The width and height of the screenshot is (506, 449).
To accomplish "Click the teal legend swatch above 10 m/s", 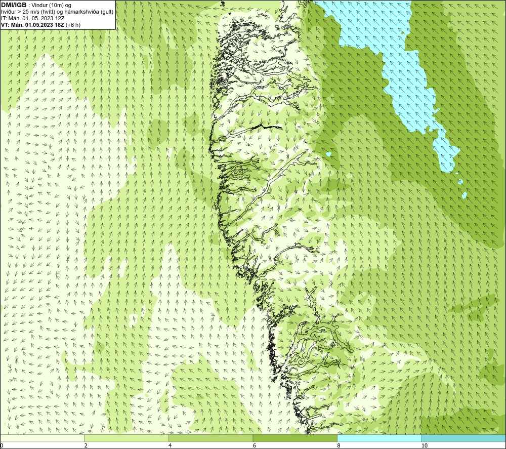I will [x=463, y=438].
